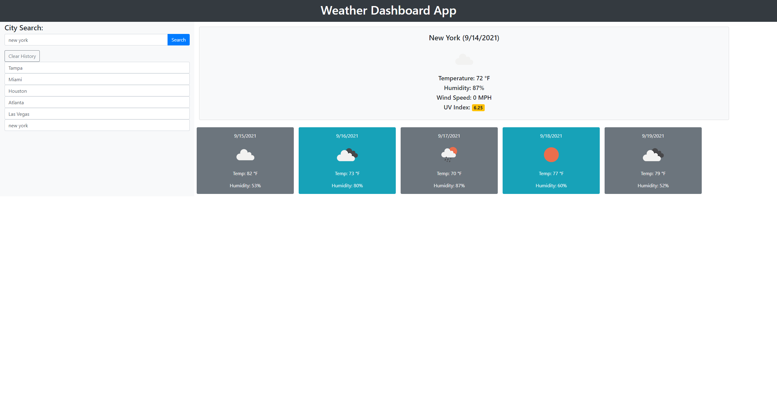Select Las Vegas from the history list
Screen dimensions: 777x393
(97, 114)
